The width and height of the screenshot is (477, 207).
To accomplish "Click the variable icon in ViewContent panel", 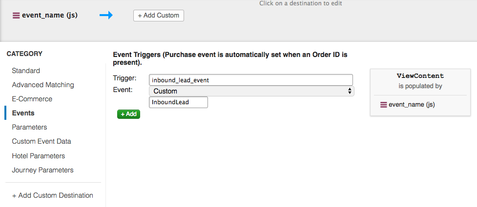I will 383,104.
